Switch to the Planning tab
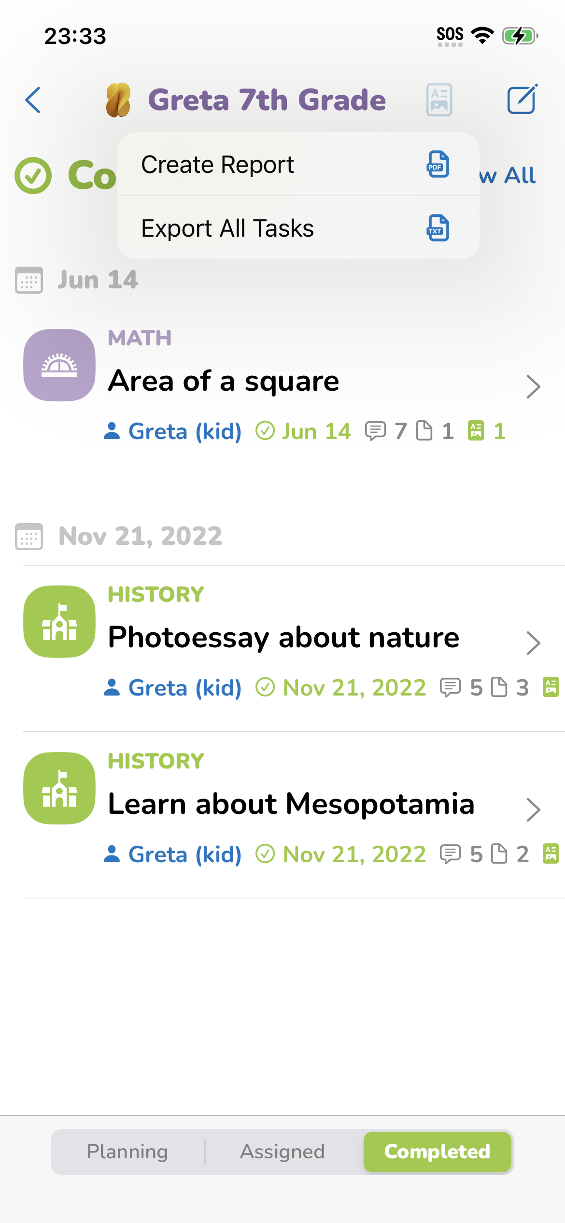Screen dimensions: 565x1223 [127, 1152]
